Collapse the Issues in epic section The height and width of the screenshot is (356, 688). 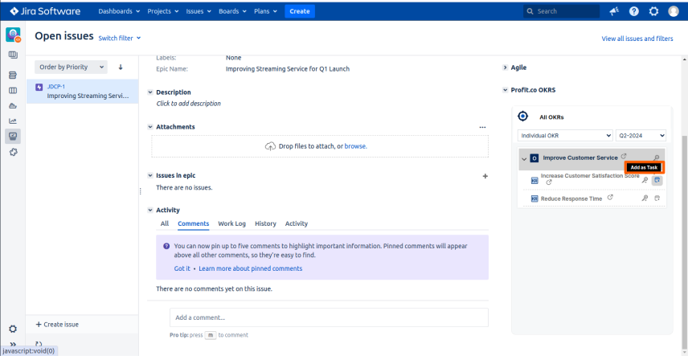click(x=150, y=175)
